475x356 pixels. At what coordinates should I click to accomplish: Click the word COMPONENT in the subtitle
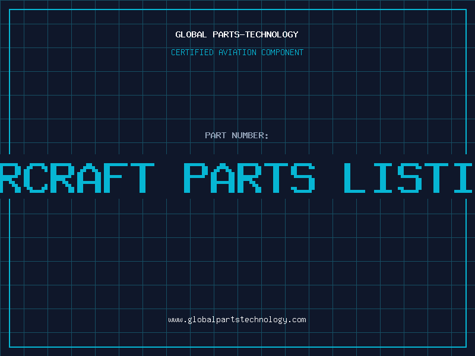click(281, 52)
